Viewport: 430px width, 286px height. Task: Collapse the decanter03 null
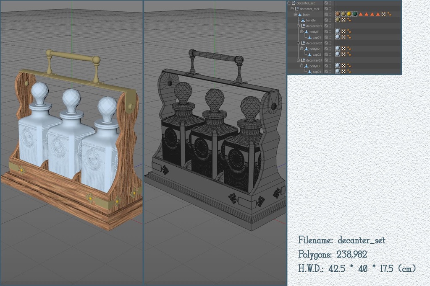tap(299, 60)
